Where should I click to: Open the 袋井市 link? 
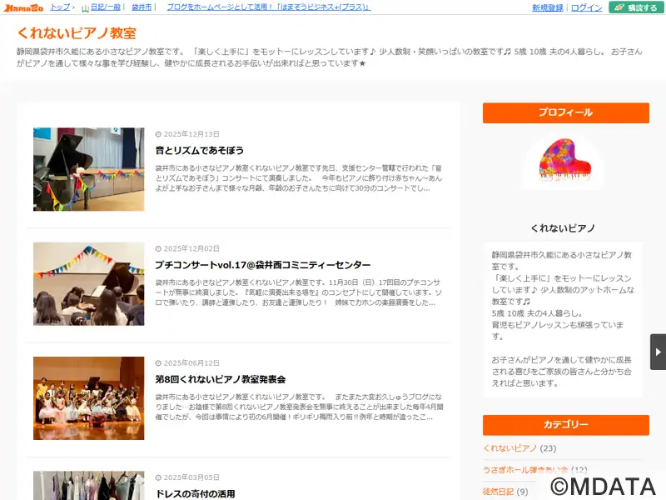coord(142,7)
